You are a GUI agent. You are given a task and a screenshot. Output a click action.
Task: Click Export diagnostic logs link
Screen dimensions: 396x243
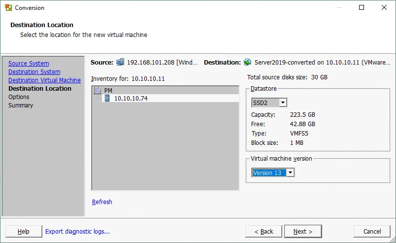coord(77,231)
